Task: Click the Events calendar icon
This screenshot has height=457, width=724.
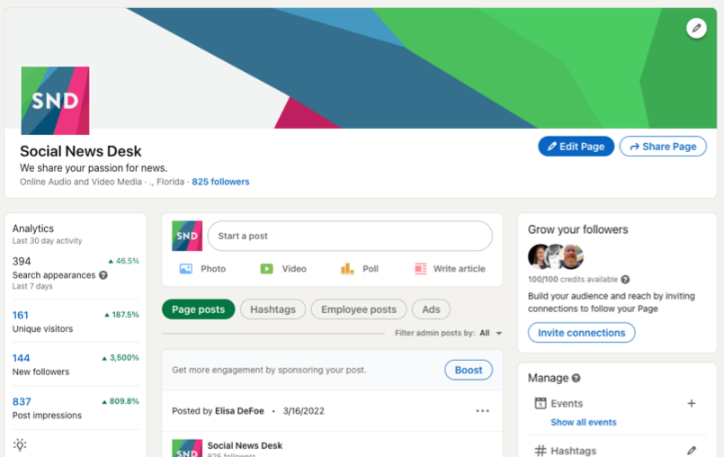Action: (541, 403)
